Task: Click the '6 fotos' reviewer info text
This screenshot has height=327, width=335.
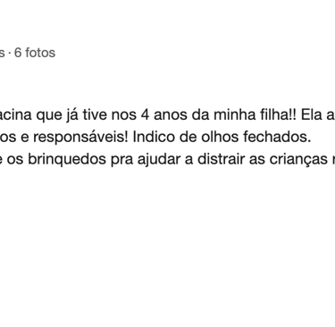Action: tap(35, 53)
